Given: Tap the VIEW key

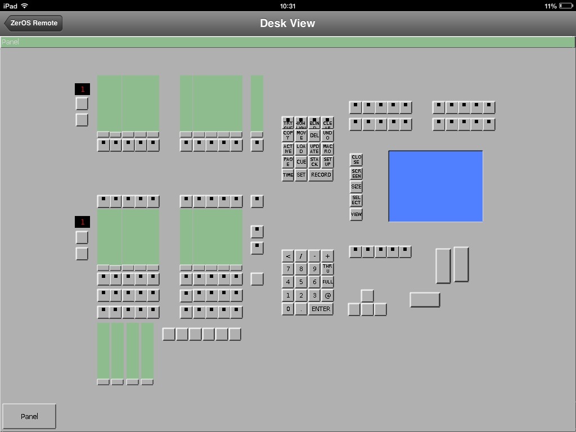Looking at the screenshot, I should [x=356, y=214].
